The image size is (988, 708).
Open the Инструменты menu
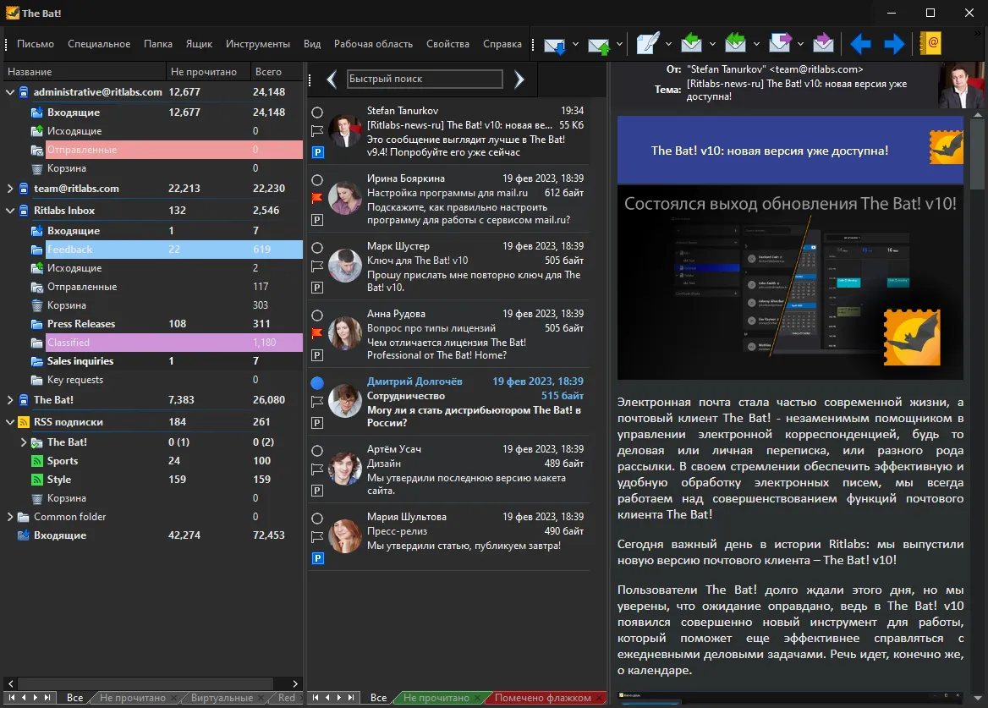pyautogui.click(x=258, y=44)
